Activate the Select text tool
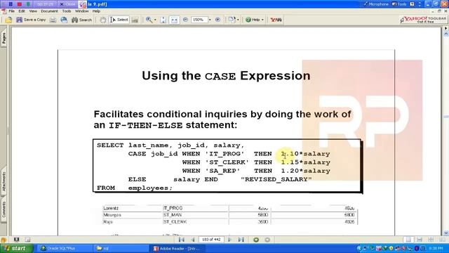 click(119, 20)
